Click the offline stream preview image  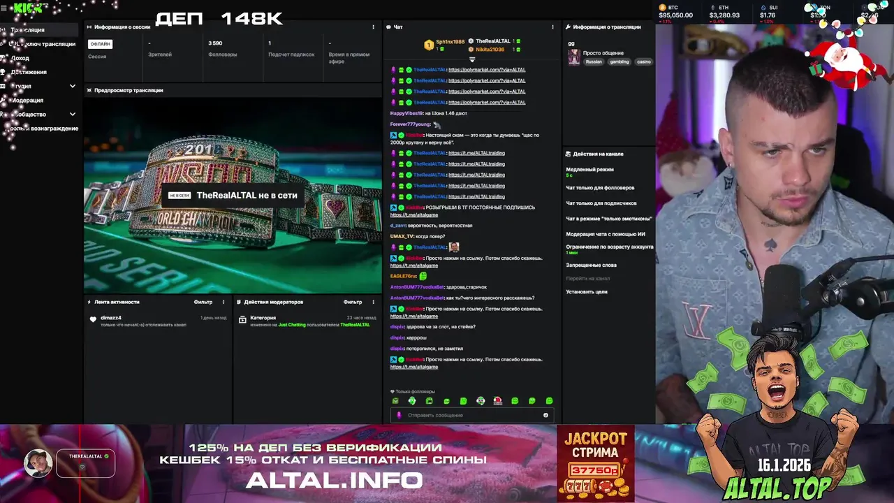pos(233,195)
